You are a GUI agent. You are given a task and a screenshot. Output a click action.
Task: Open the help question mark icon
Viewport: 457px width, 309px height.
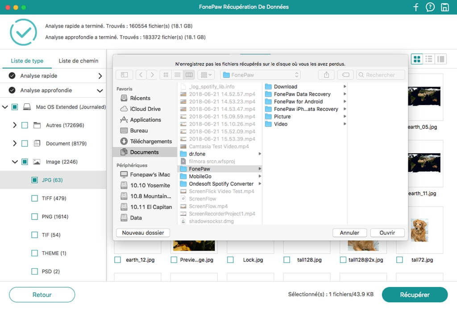tap(430, 7)
